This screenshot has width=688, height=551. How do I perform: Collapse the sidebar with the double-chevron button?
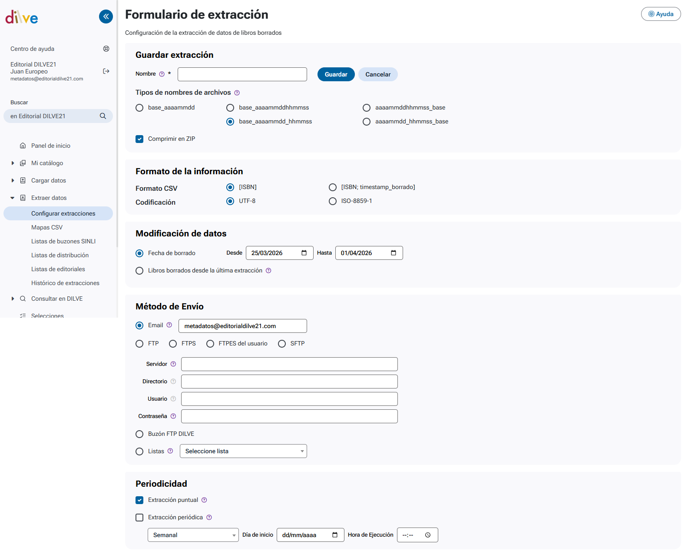tap(106, 17)
